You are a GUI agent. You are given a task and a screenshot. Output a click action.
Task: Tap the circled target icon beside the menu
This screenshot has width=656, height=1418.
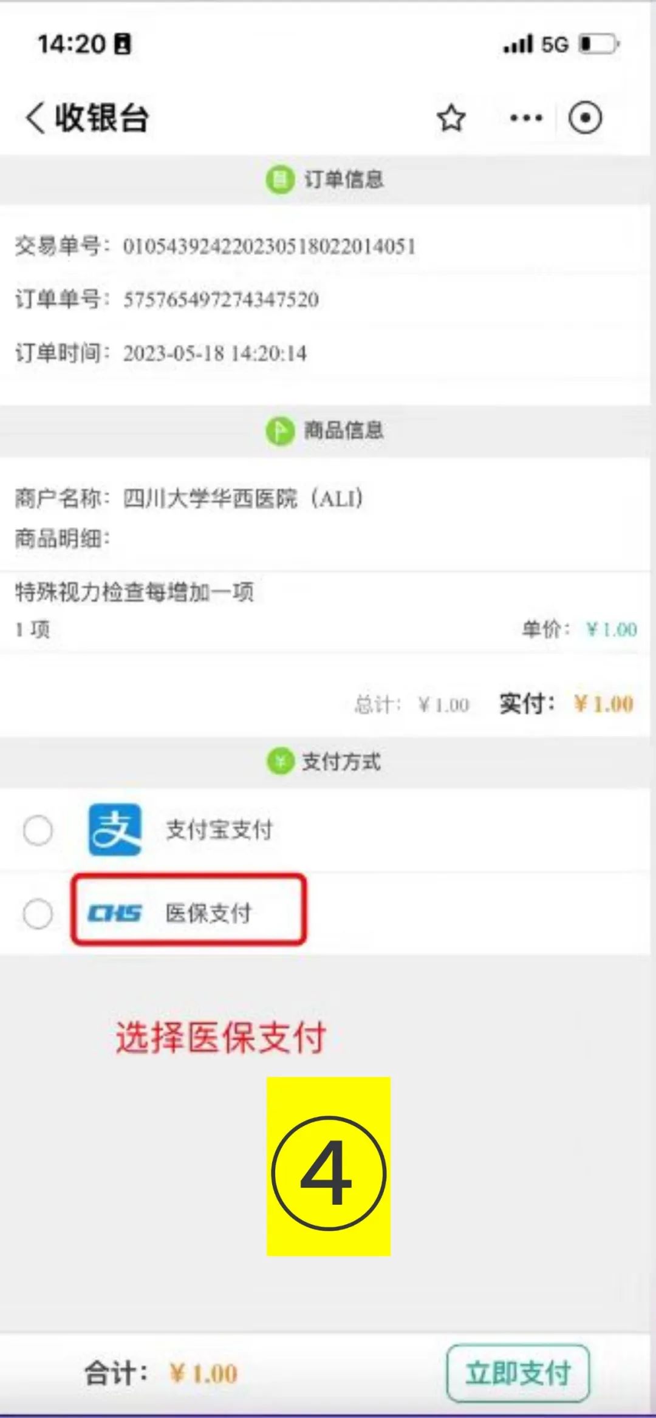tap(584, 119)
